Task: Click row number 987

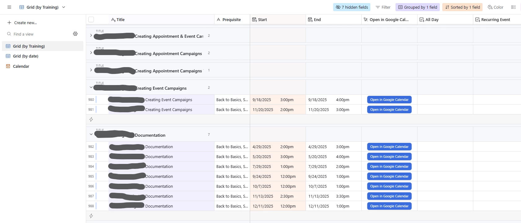Action: click(91, 196)
